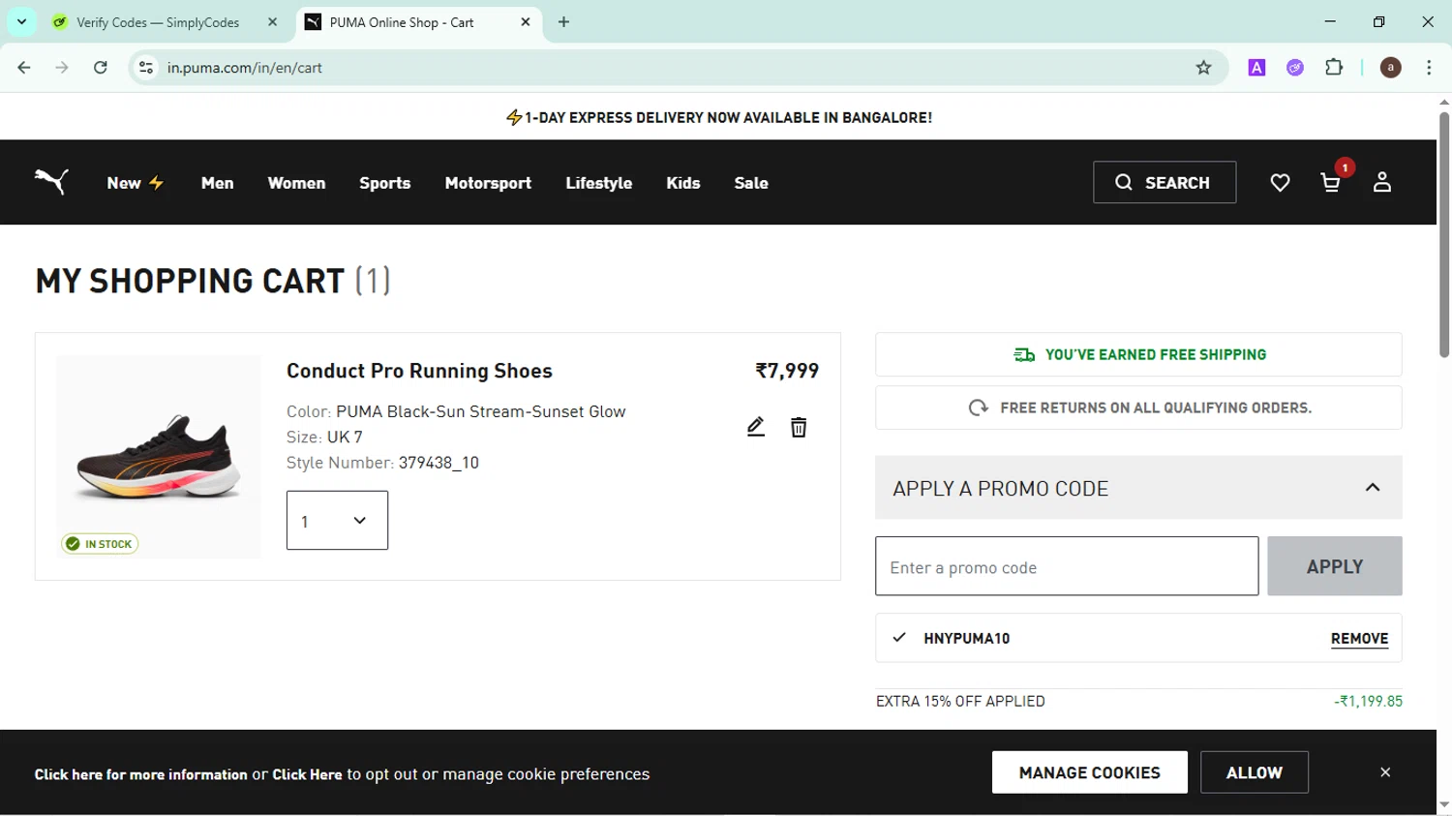Image resolution: width=1452 pixels, height=816 pixels.
Task: Collapse the Apply a Promo Code section
Action: tap(1372, 488)
